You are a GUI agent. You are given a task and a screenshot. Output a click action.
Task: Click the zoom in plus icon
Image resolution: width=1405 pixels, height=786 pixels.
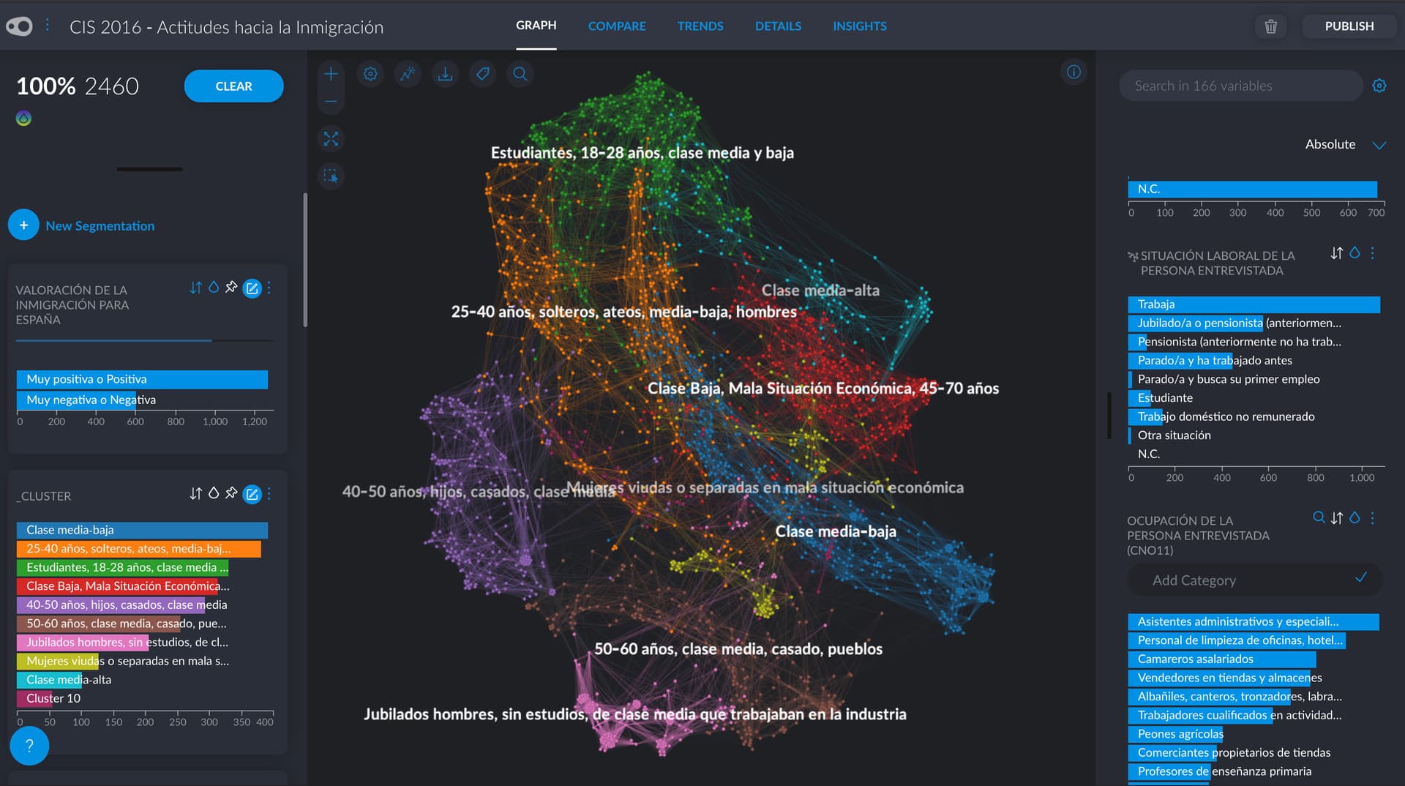(331, 74)
